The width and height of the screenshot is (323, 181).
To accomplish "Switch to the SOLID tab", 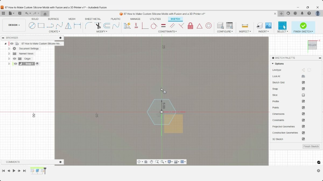I will point(35,19).
